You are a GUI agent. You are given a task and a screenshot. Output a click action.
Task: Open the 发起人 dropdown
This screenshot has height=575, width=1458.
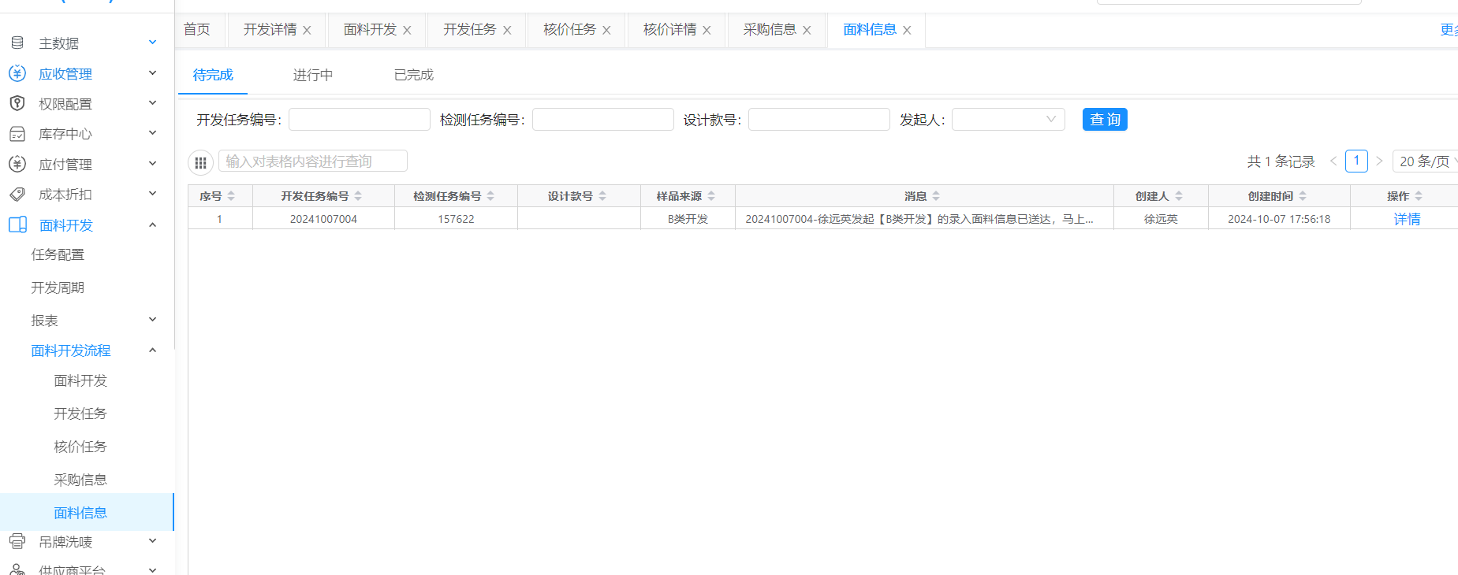(1008, 120)
